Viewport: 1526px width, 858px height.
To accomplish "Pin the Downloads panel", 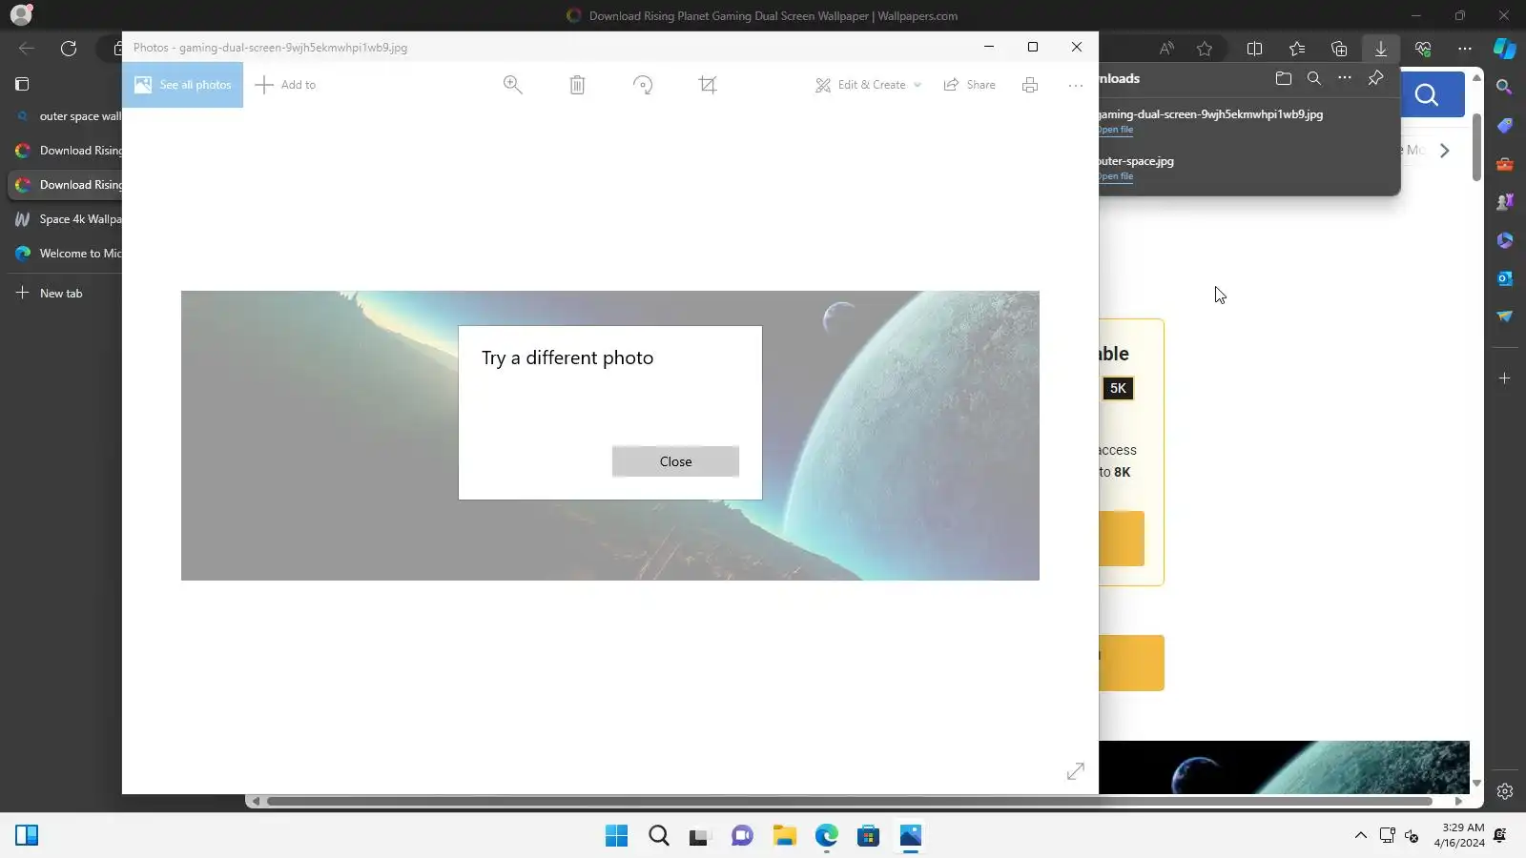I will [1375, 78].
